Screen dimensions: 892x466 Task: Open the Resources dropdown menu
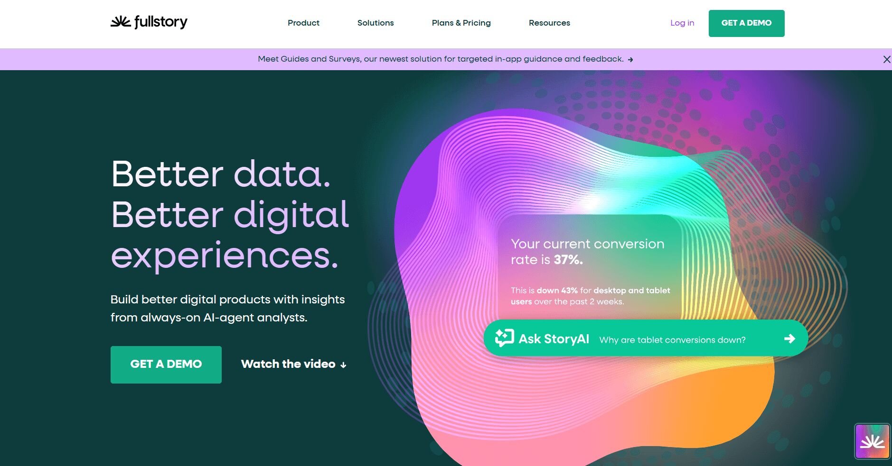click(549, 23)
